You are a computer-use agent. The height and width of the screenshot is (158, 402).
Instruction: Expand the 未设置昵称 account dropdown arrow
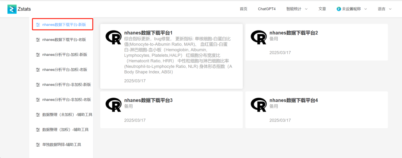(x=366, y=9)
